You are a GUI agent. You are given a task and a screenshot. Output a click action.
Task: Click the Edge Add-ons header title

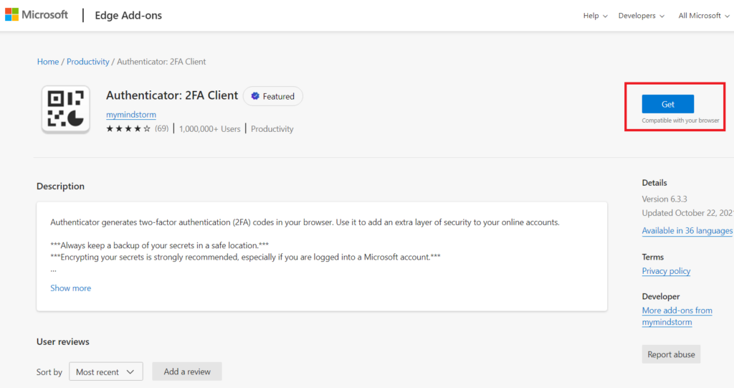point(128,16)
